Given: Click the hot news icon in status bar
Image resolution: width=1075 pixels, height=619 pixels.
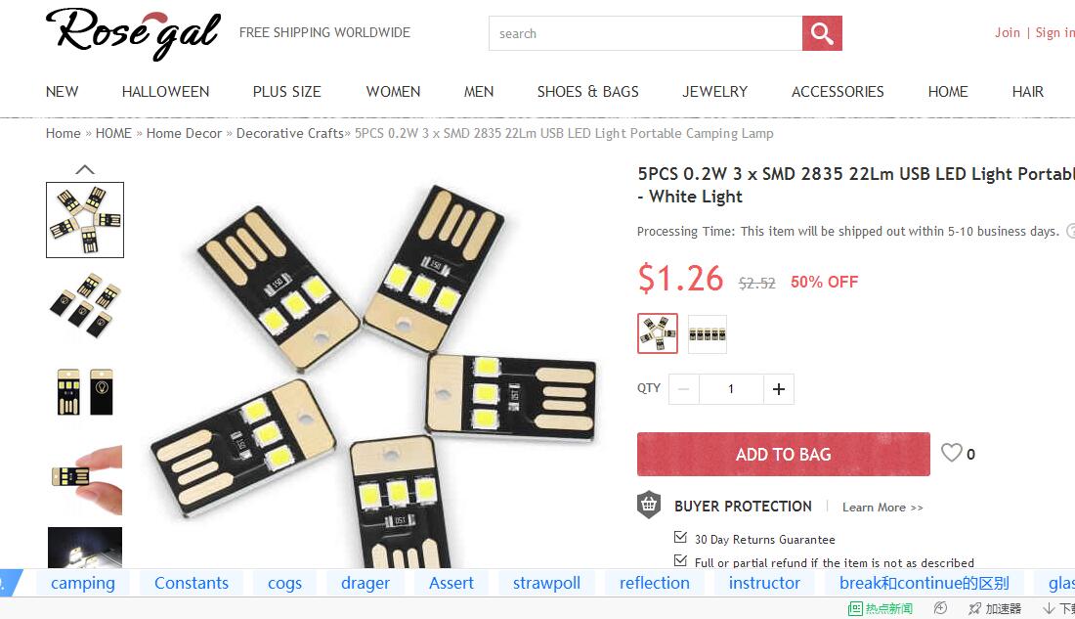Looking at the screenshot, I should pyautogui.click(x=855, y=608).
